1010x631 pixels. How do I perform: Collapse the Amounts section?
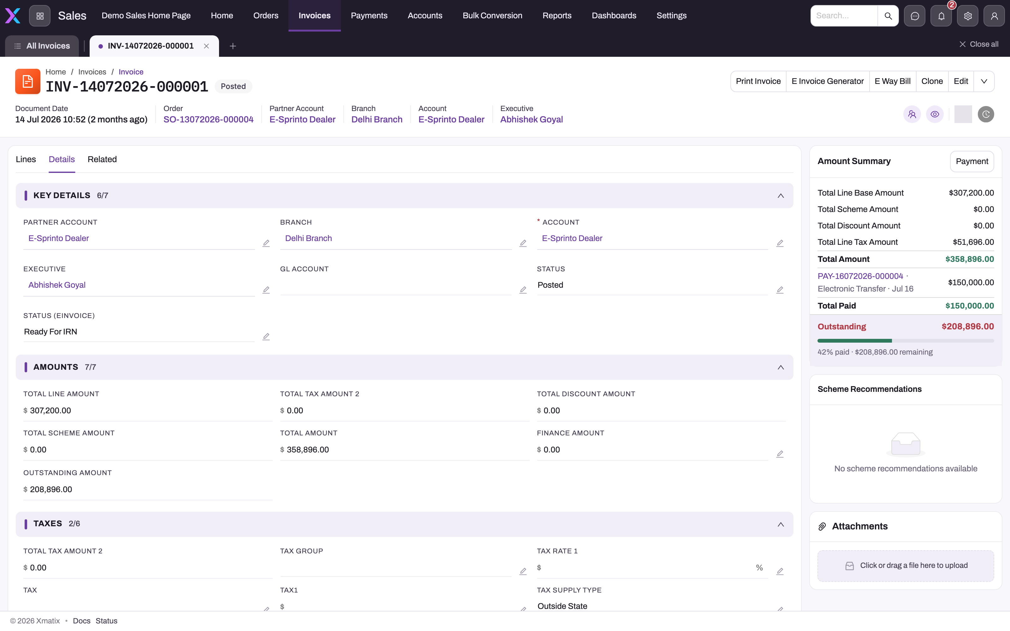[781, 367]
